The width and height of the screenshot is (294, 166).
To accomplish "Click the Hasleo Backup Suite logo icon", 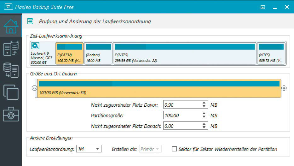I will (x=9, y=7).
